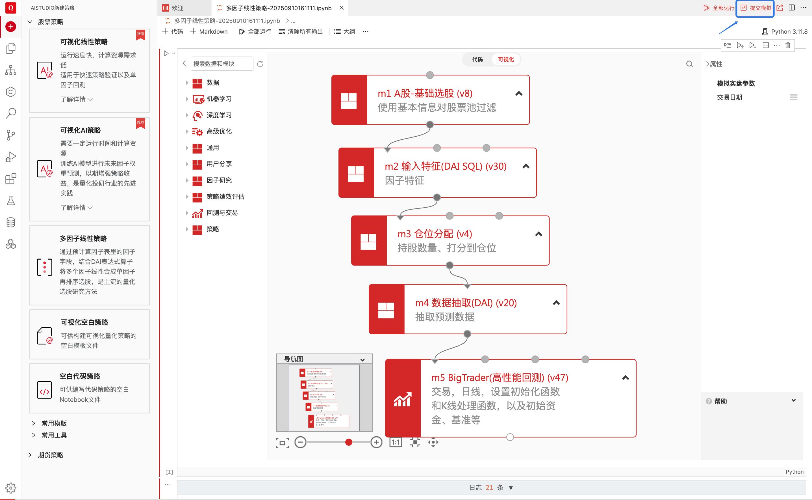This screenshot has height=500, width=812.
Task: Switch canvas view to 可视化 mode
Action: click(505, 59)
